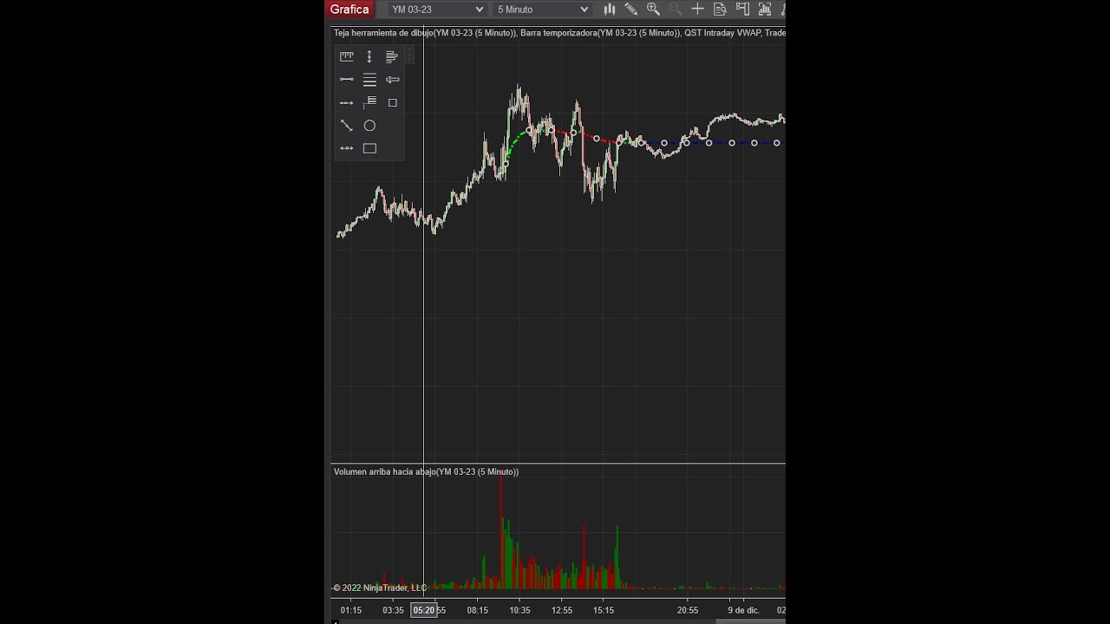Select the parallel horizontal lines tool
This screenshot has height=624, width=1110.
point(369,80)
